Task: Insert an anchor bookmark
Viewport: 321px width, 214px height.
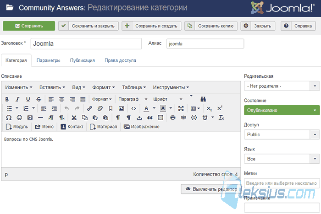Action: [111, 108]
